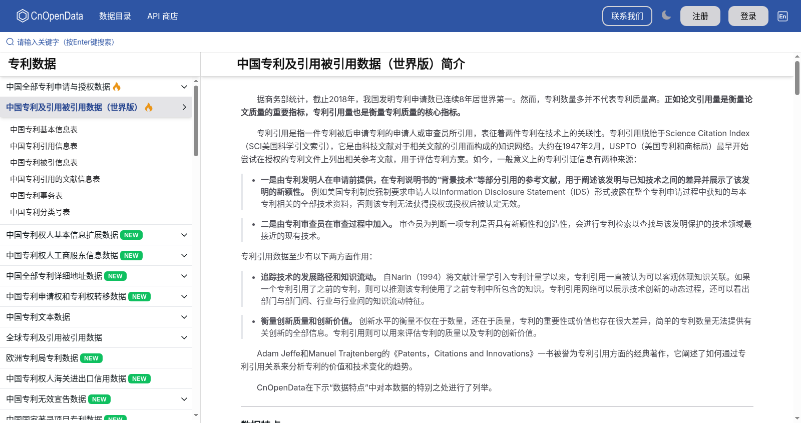Open 中国专利分类号表
This screenshot has width=801, height=431.
point(40,212)
